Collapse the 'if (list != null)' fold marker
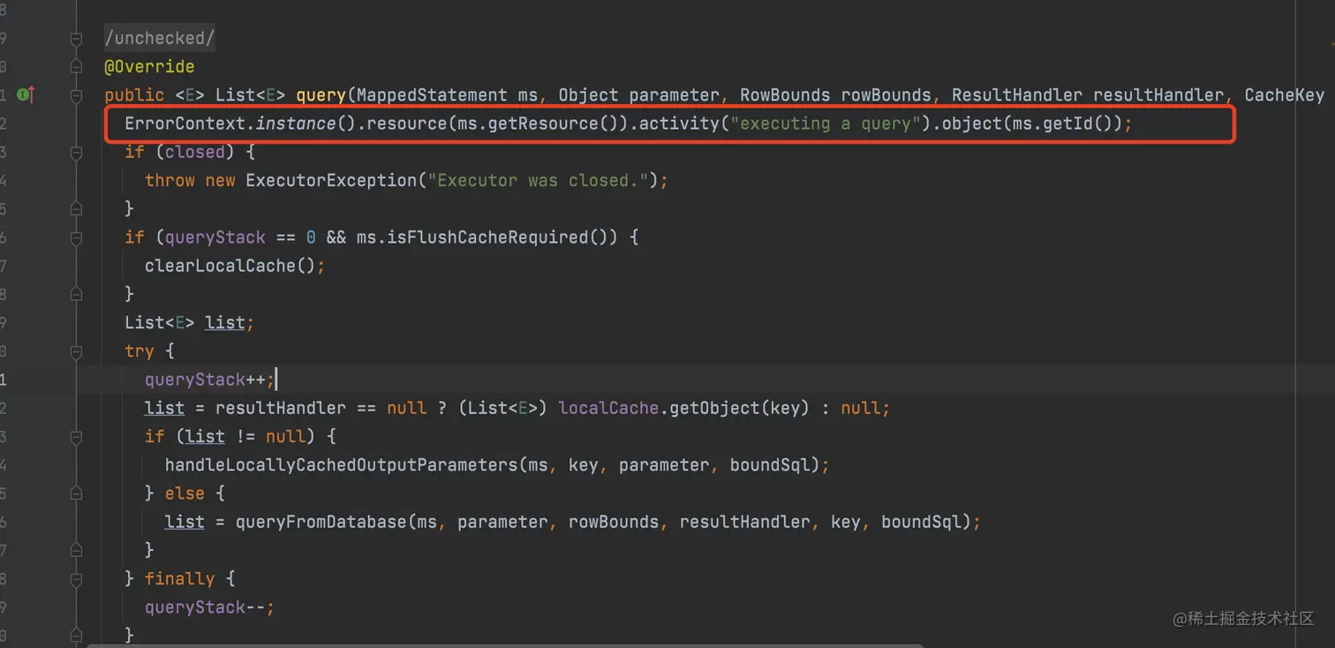This screenshot has height=648, width=1335. tap(76, 436)
